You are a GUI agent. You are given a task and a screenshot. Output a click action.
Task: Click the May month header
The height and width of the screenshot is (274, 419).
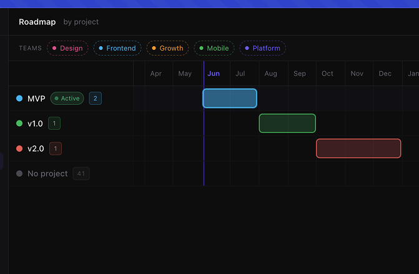tap(185, 74)
